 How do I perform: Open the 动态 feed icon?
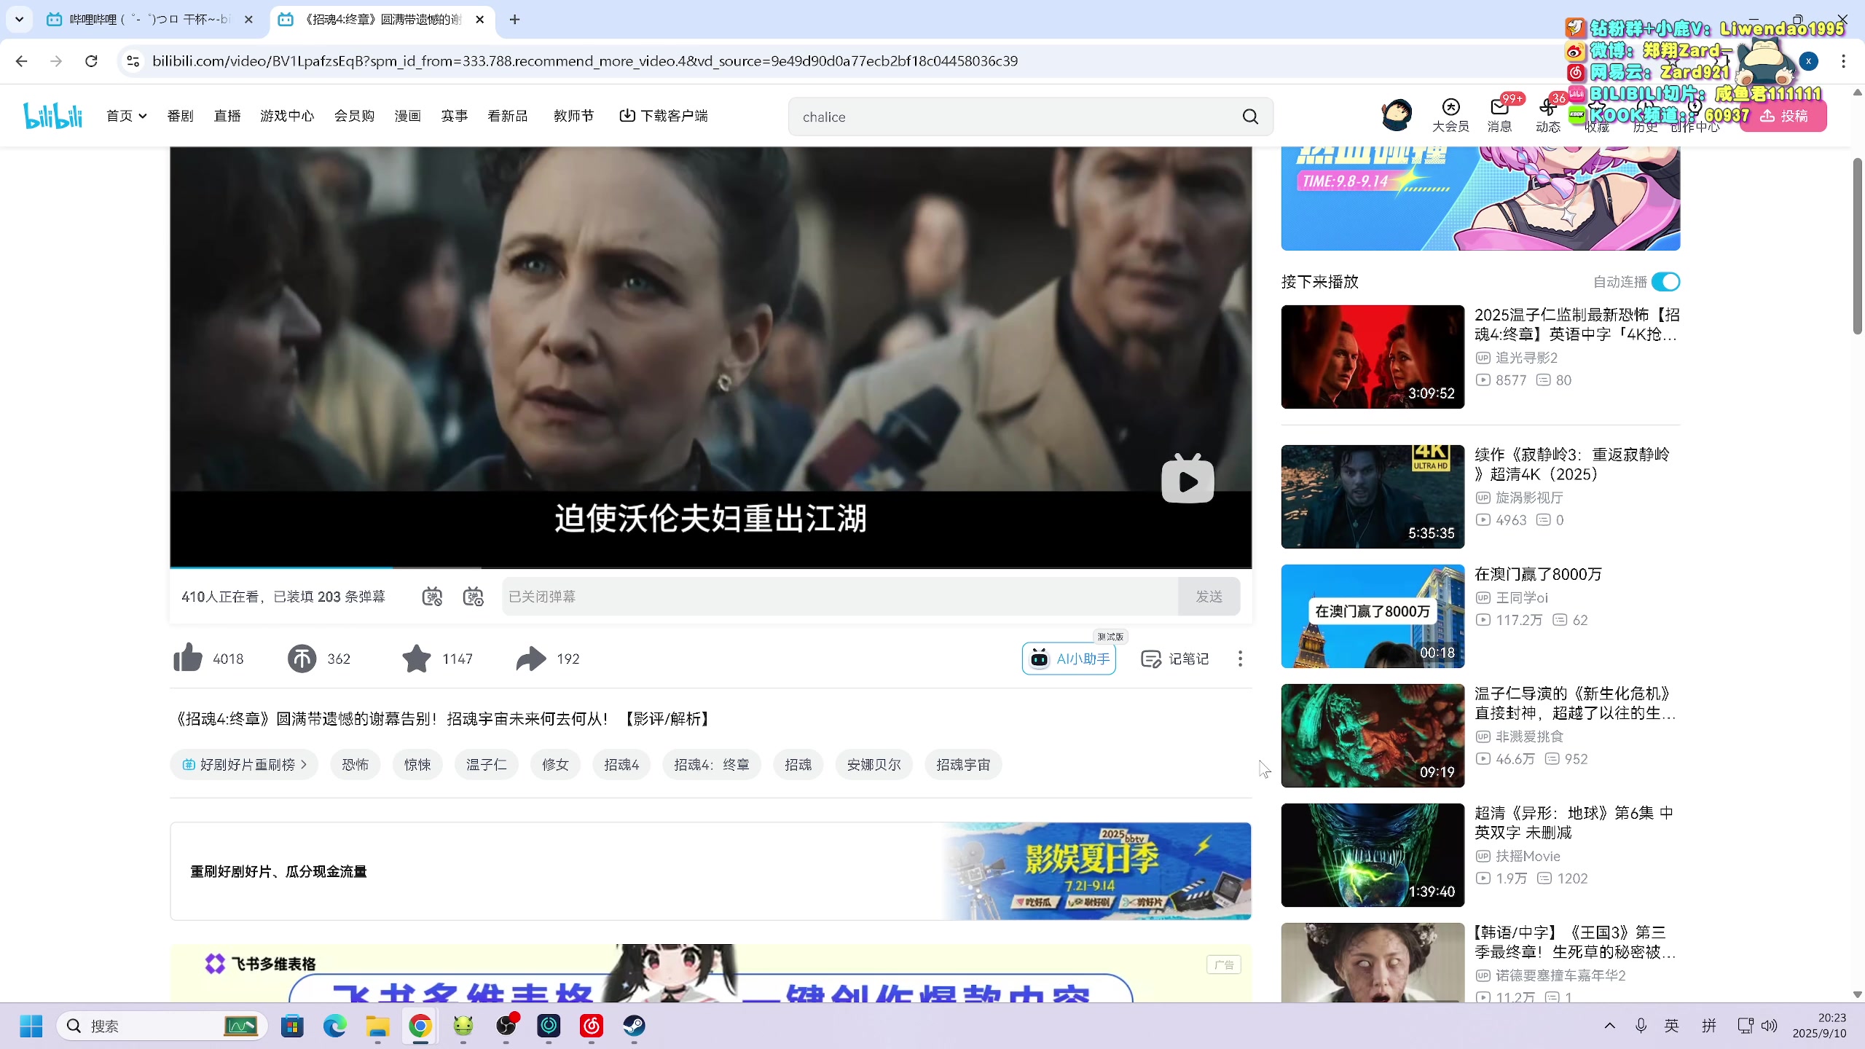(x=1547, y=116)
